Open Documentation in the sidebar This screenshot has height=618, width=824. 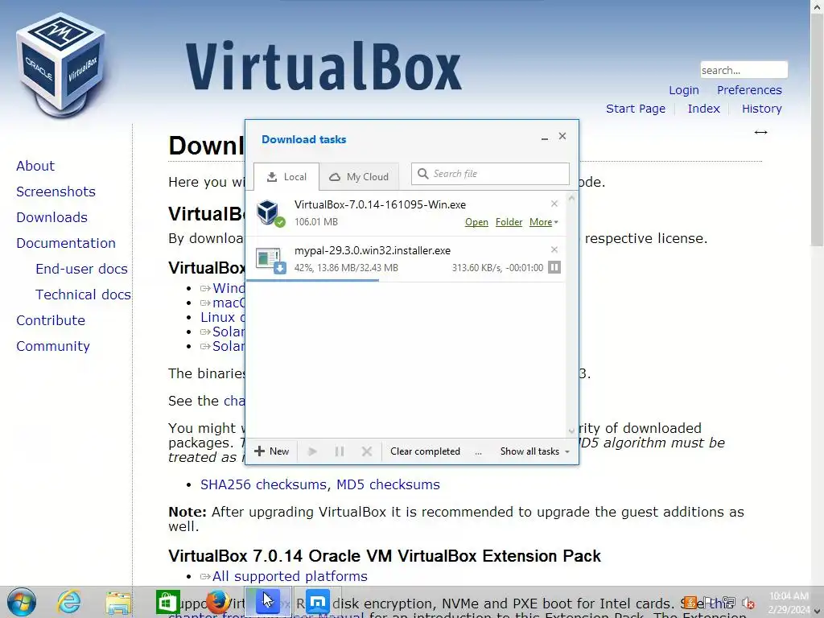tap(66, 243)
